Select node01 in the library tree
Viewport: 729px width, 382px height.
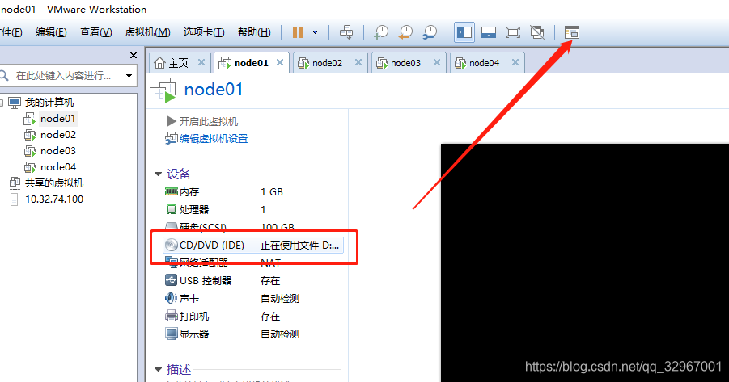coord(57,119)
